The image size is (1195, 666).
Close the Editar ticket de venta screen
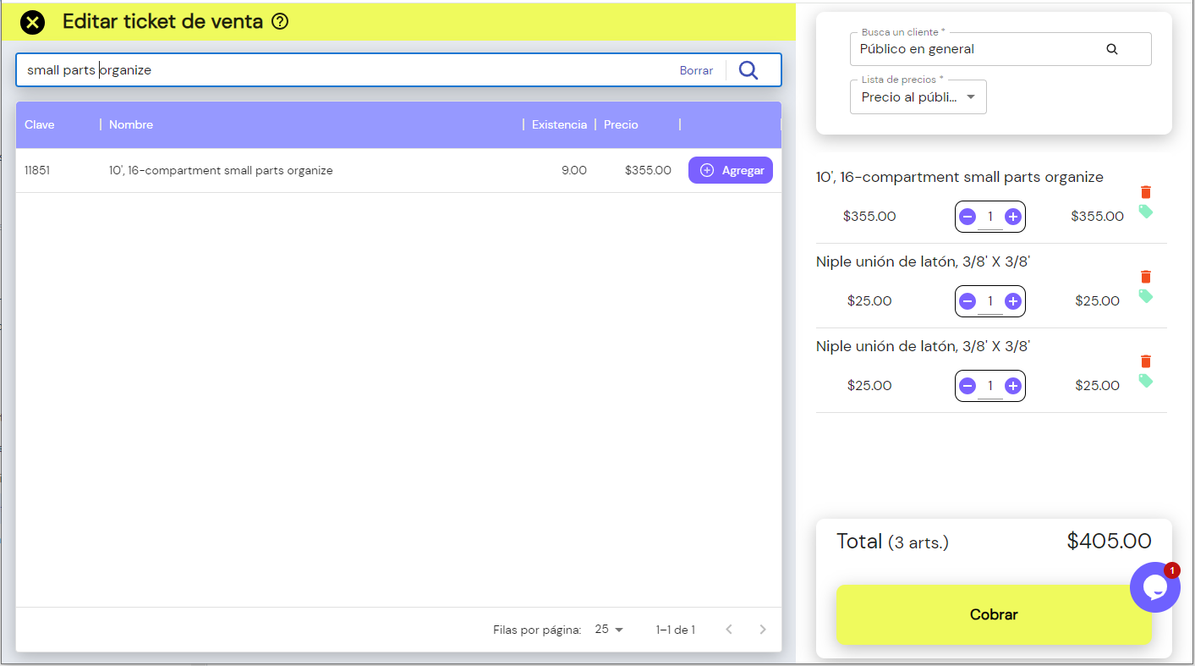point(32,22)
